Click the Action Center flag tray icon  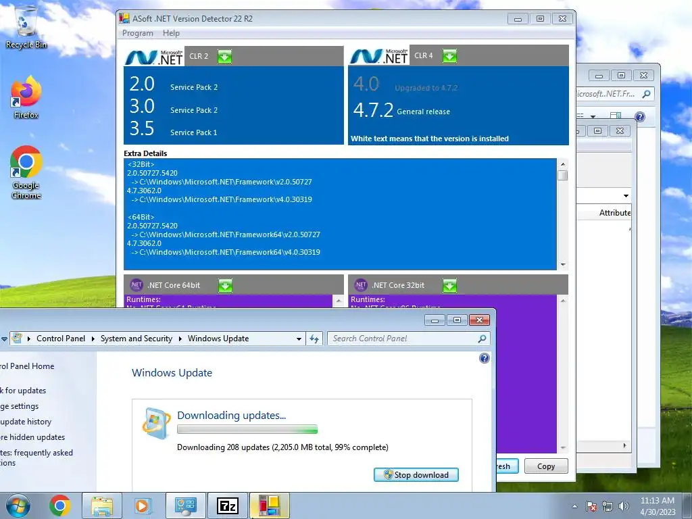pyautogui.click(x=591, y=506)
